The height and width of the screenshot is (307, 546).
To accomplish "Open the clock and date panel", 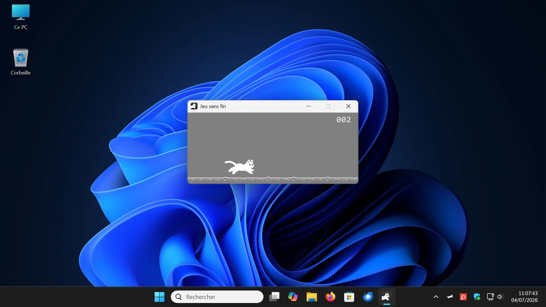I will (x=524, y=297).
